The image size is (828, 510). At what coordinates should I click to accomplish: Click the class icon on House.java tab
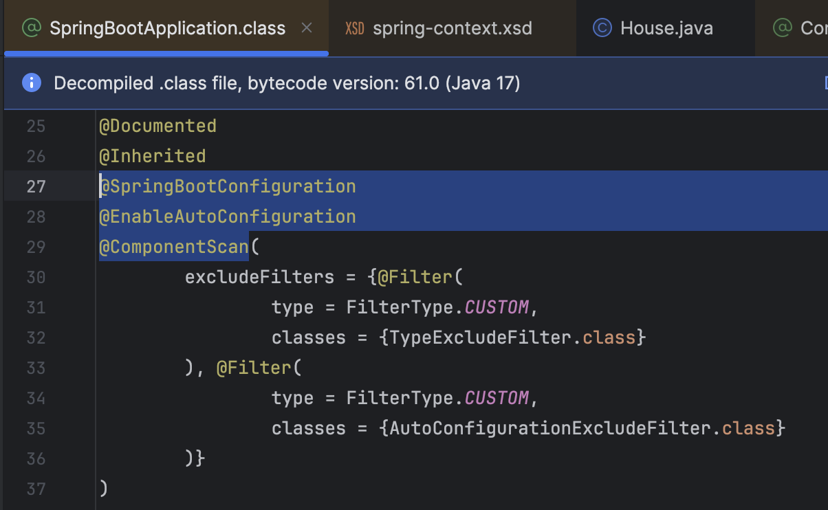602,28
